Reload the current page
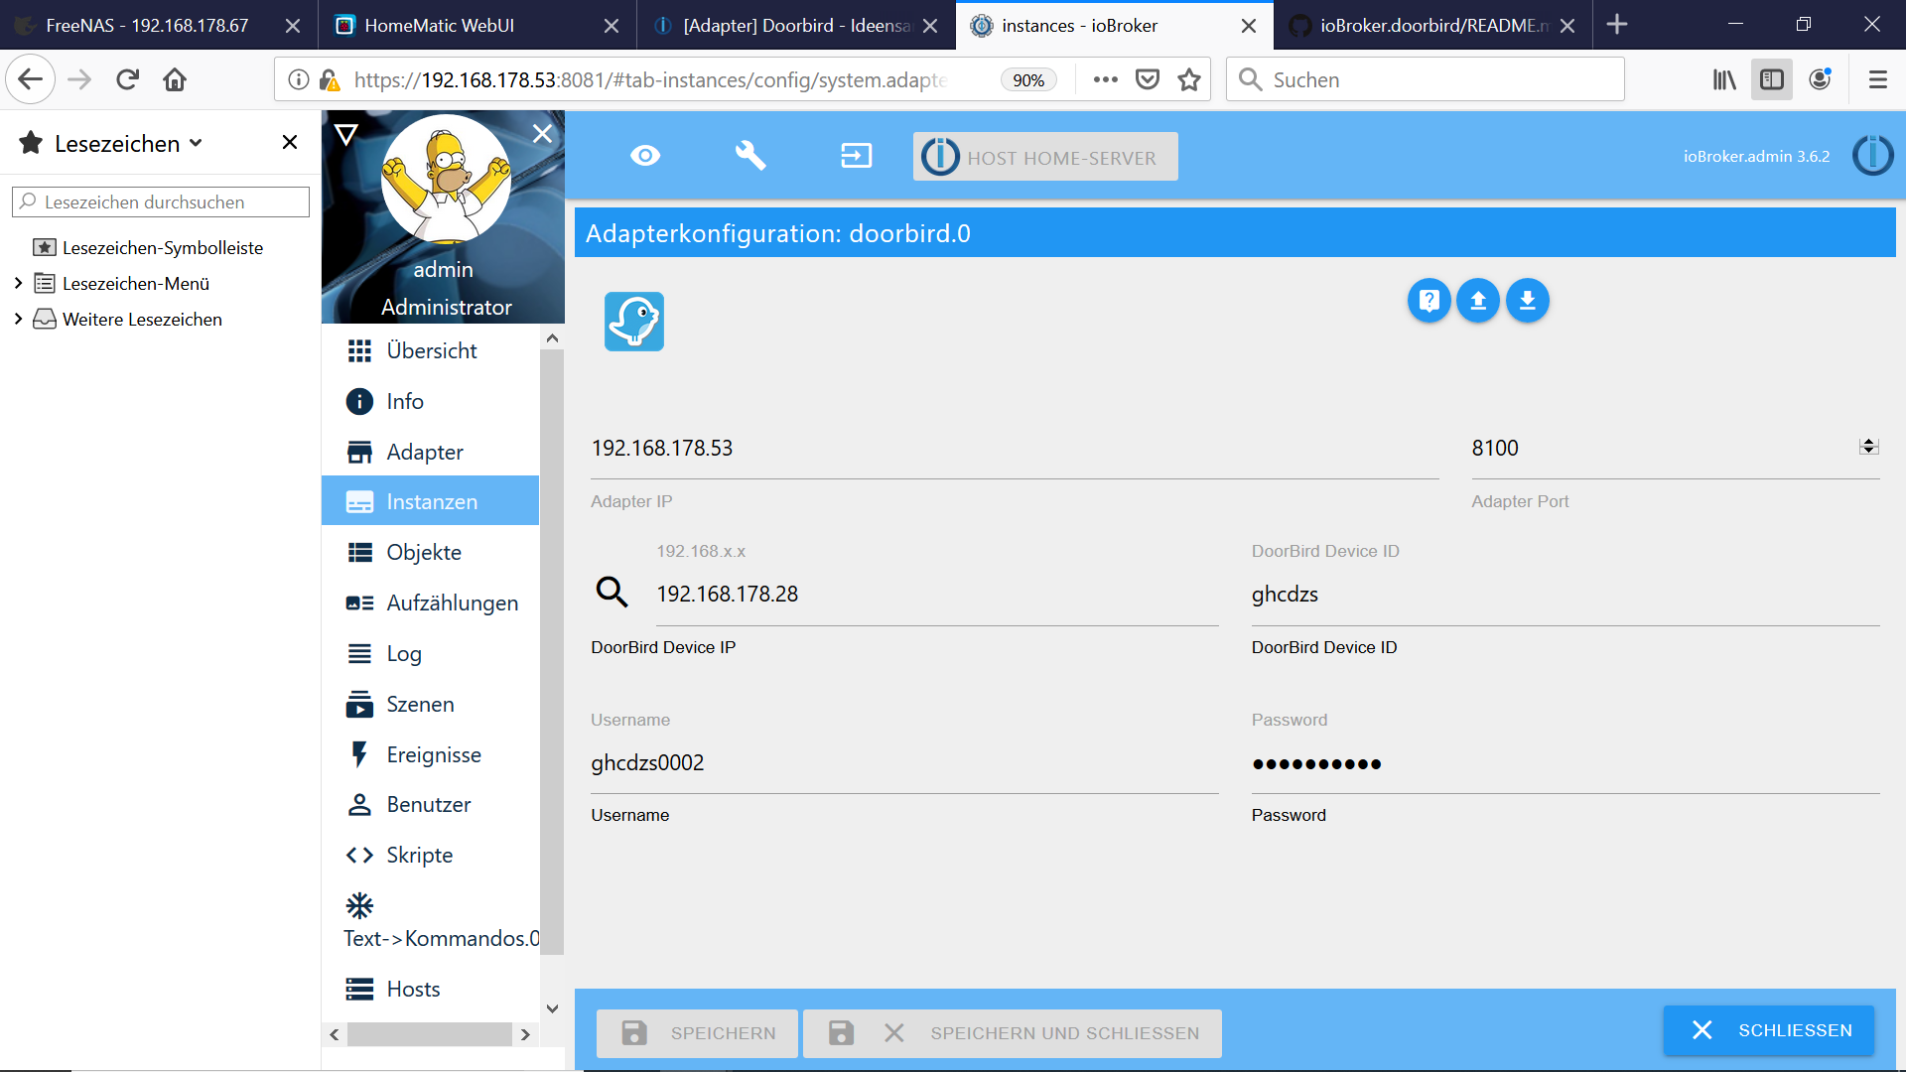Viewport: 1906px width, 1072px height. click(127, 79)
